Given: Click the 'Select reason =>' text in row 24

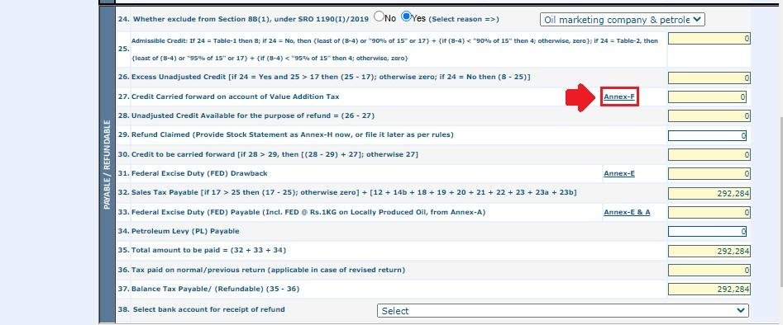Looking at the screenshot, I should click(x=464, y=19).
